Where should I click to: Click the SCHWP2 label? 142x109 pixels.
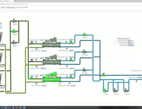(x=116, y=94)
